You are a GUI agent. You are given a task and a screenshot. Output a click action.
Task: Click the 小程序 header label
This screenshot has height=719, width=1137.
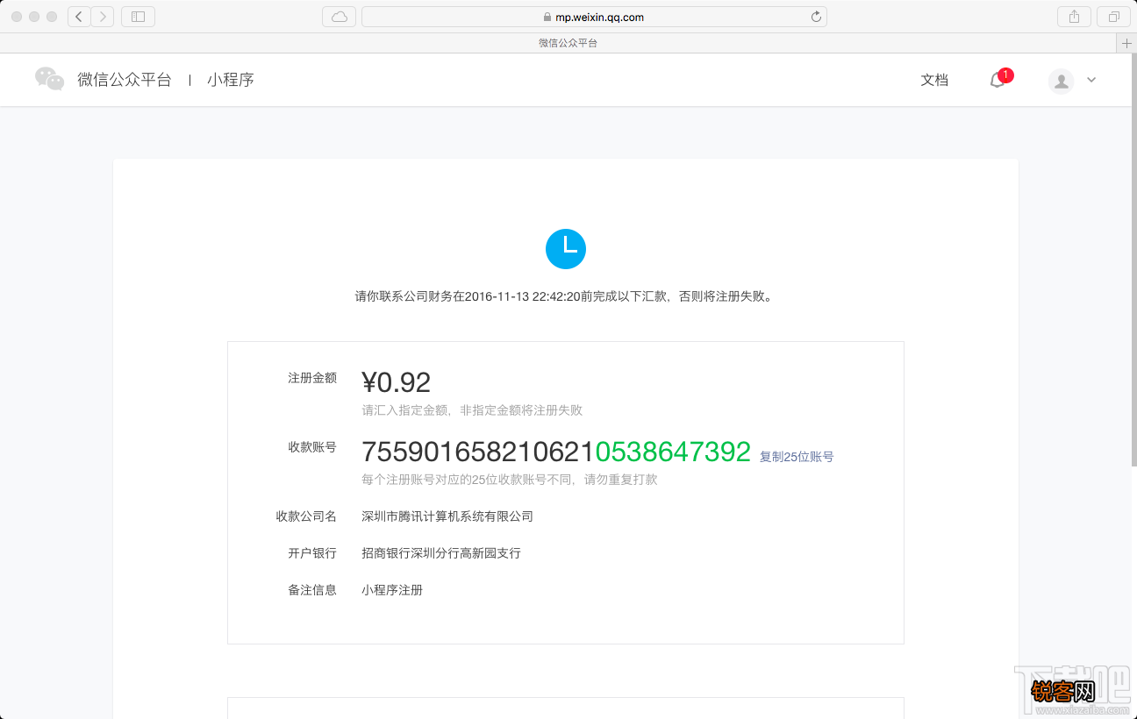click(x=231, y=80)
